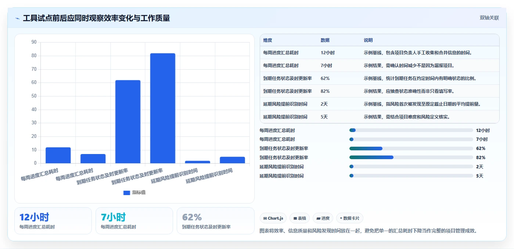Click the 2天 cell in the data table
514x249 pixels.
[324, 104]
